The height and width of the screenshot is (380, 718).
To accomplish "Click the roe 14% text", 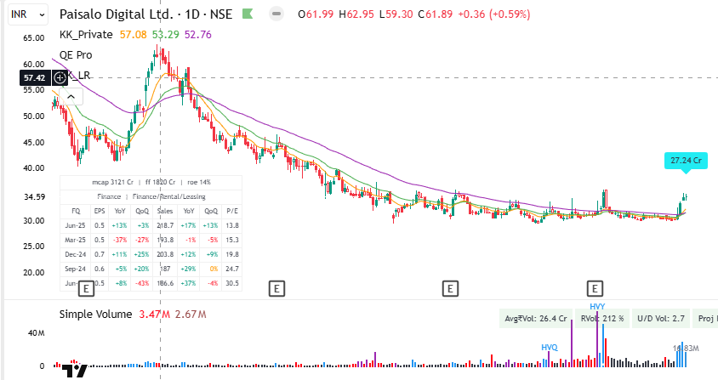I will pos(199,182).
